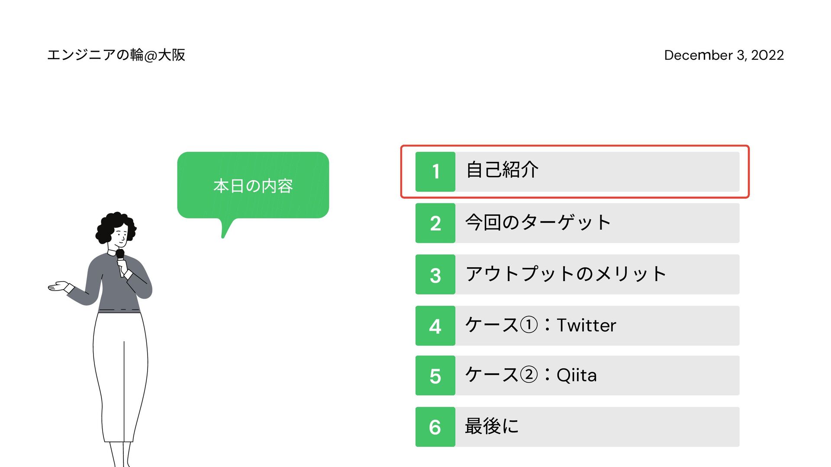Click the green number 6 badge
The width and height of the screenshot is (831, 467).
435,427
